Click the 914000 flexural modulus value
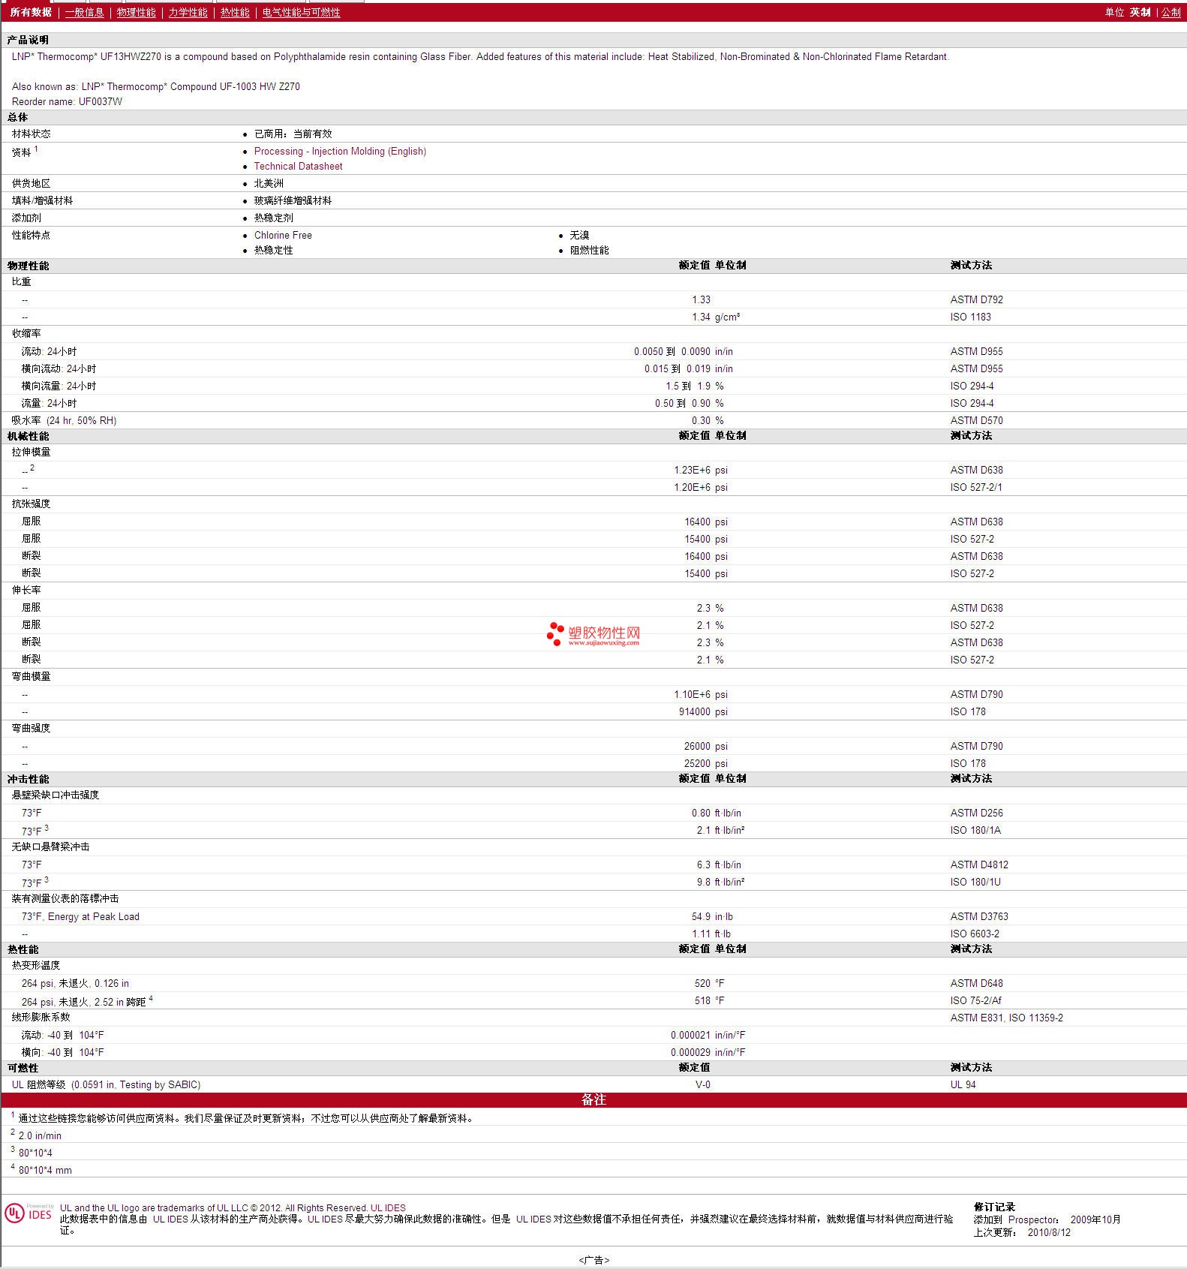This screenshot has width=1187, height=1269. [694, 711]
